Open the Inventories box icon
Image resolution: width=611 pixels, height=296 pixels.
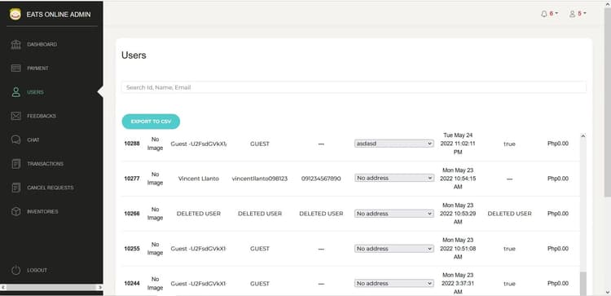point(16,211)
